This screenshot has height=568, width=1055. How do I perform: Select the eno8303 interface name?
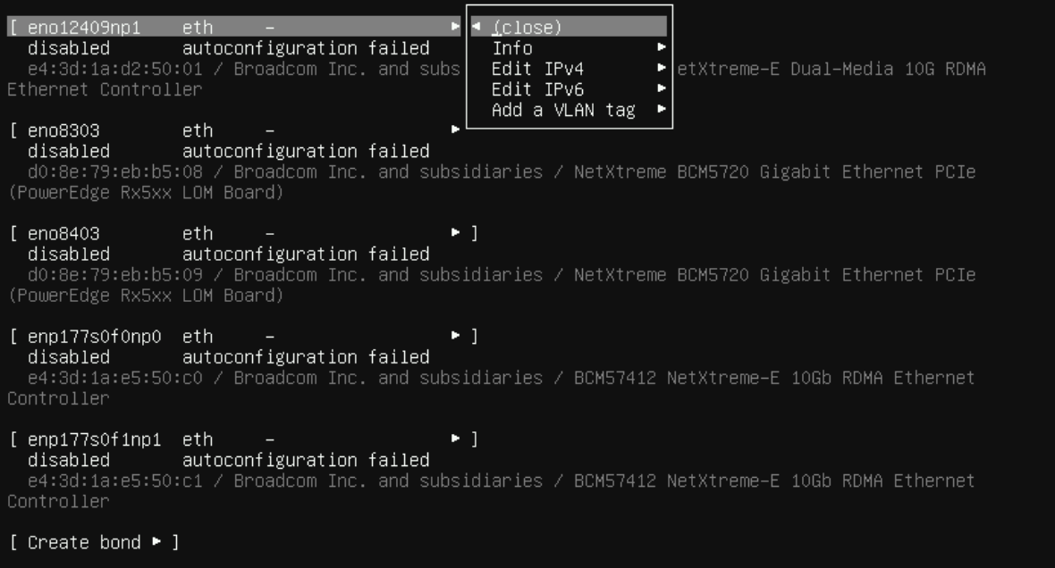tap(64, 130)
